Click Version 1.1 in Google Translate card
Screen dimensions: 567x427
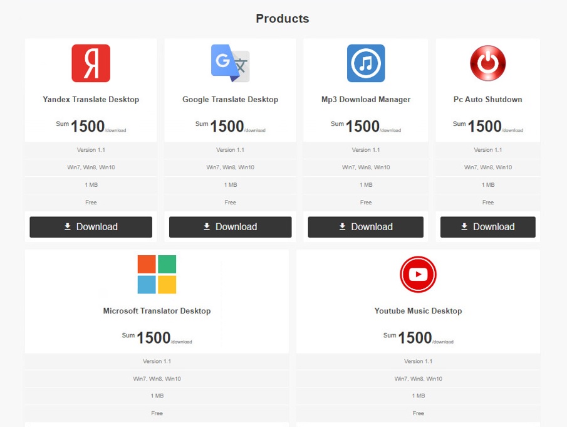(231, 150)
